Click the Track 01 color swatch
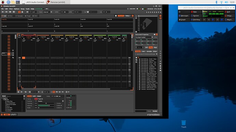236x132 pixels. 36,99
